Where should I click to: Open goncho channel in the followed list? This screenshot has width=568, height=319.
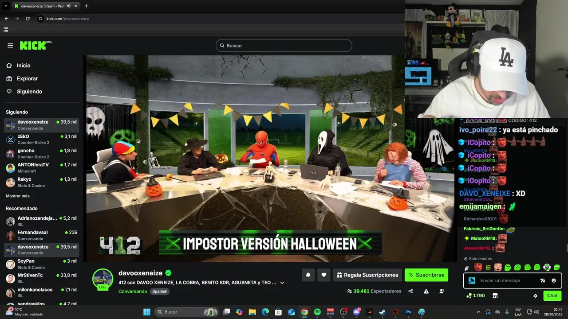[x=42, y=154]
